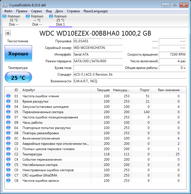Image resolution: width=191 pixels, height=194 pixels.
Task: Close the CrystalDiskInfo window
Action: 184,5
